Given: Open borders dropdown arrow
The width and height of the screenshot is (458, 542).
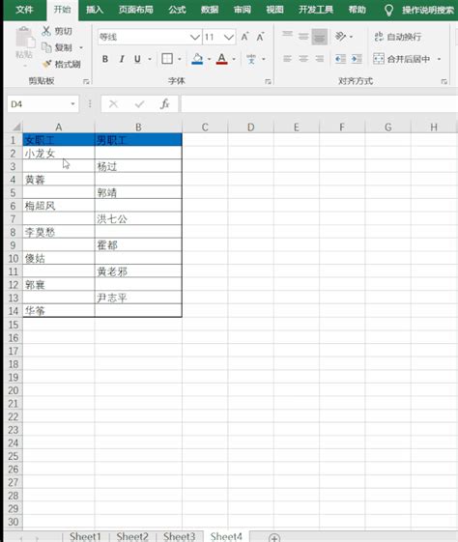Looking at the screenshot, I should [180, 59].
